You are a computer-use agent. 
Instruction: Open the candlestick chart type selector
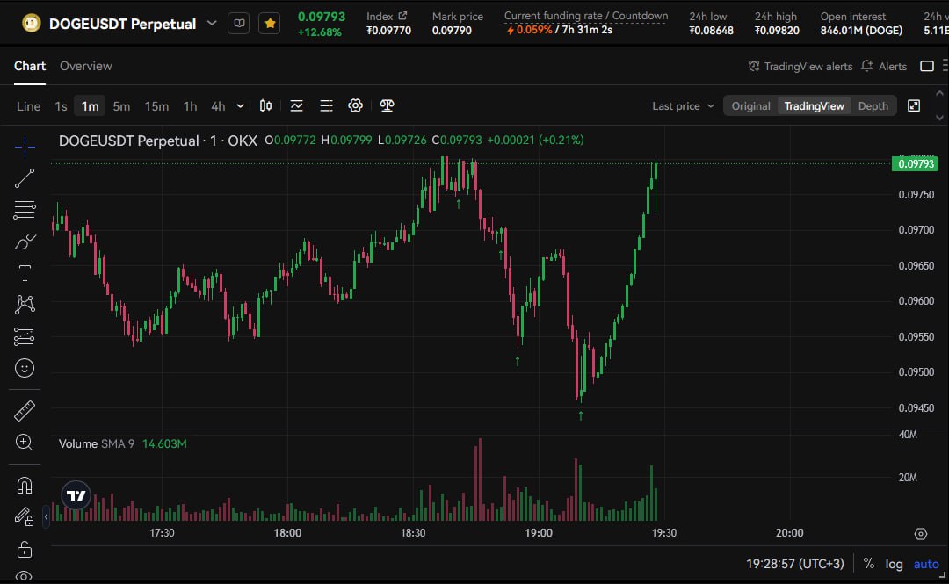point(265,106)
